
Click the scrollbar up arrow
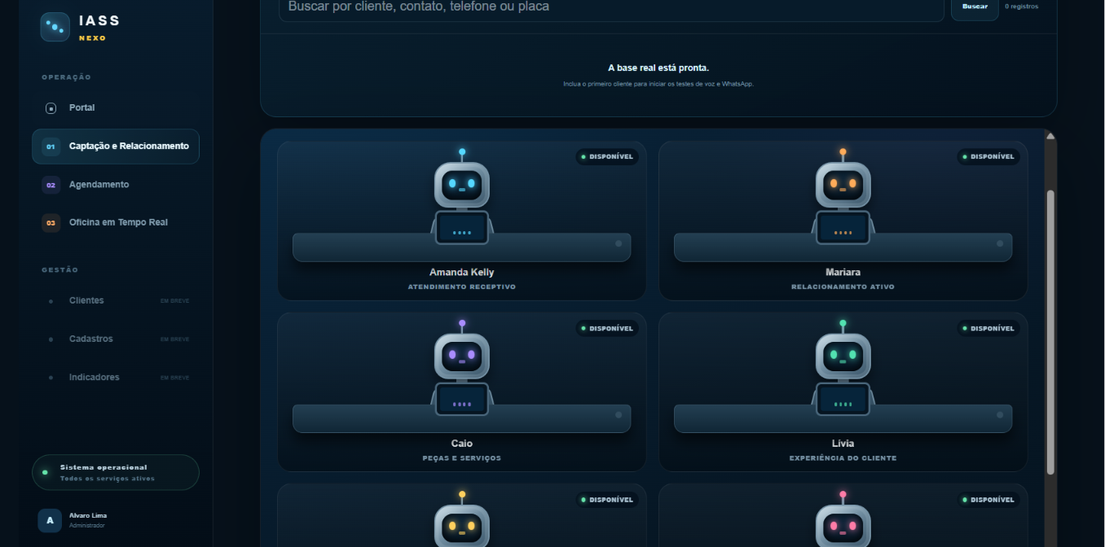pos(1050,136)
